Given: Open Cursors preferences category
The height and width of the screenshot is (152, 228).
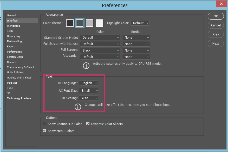Looking at the screenshot, I should pos(22,62).
